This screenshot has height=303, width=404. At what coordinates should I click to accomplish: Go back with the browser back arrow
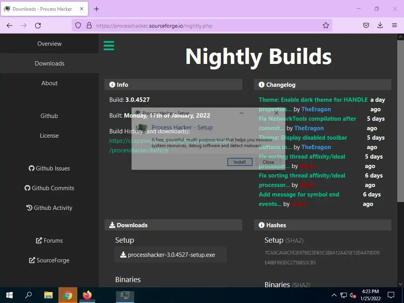(9, 26)
